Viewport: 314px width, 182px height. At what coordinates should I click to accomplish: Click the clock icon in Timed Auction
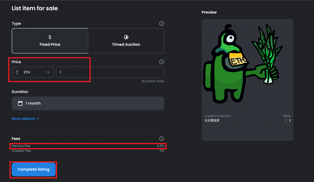(x=126, y=37)
